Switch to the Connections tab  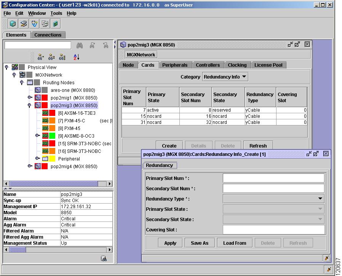click(x=48, y=35)
